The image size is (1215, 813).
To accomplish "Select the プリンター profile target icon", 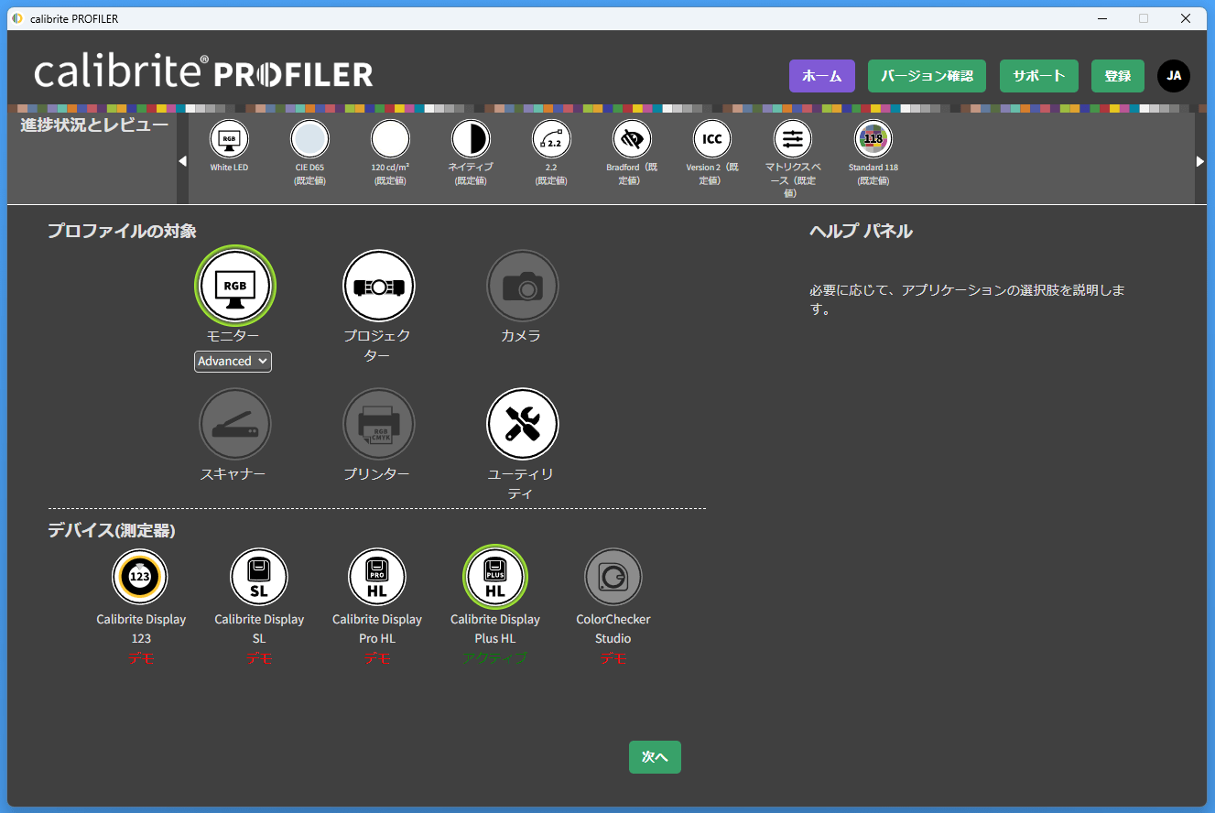I will click(x=378, y=425).
